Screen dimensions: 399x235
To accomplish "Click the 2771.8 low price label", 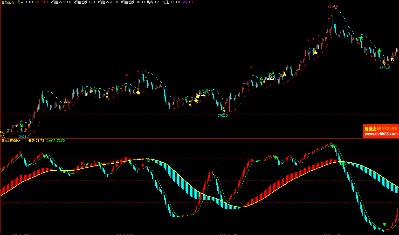I will click(384, 67).
